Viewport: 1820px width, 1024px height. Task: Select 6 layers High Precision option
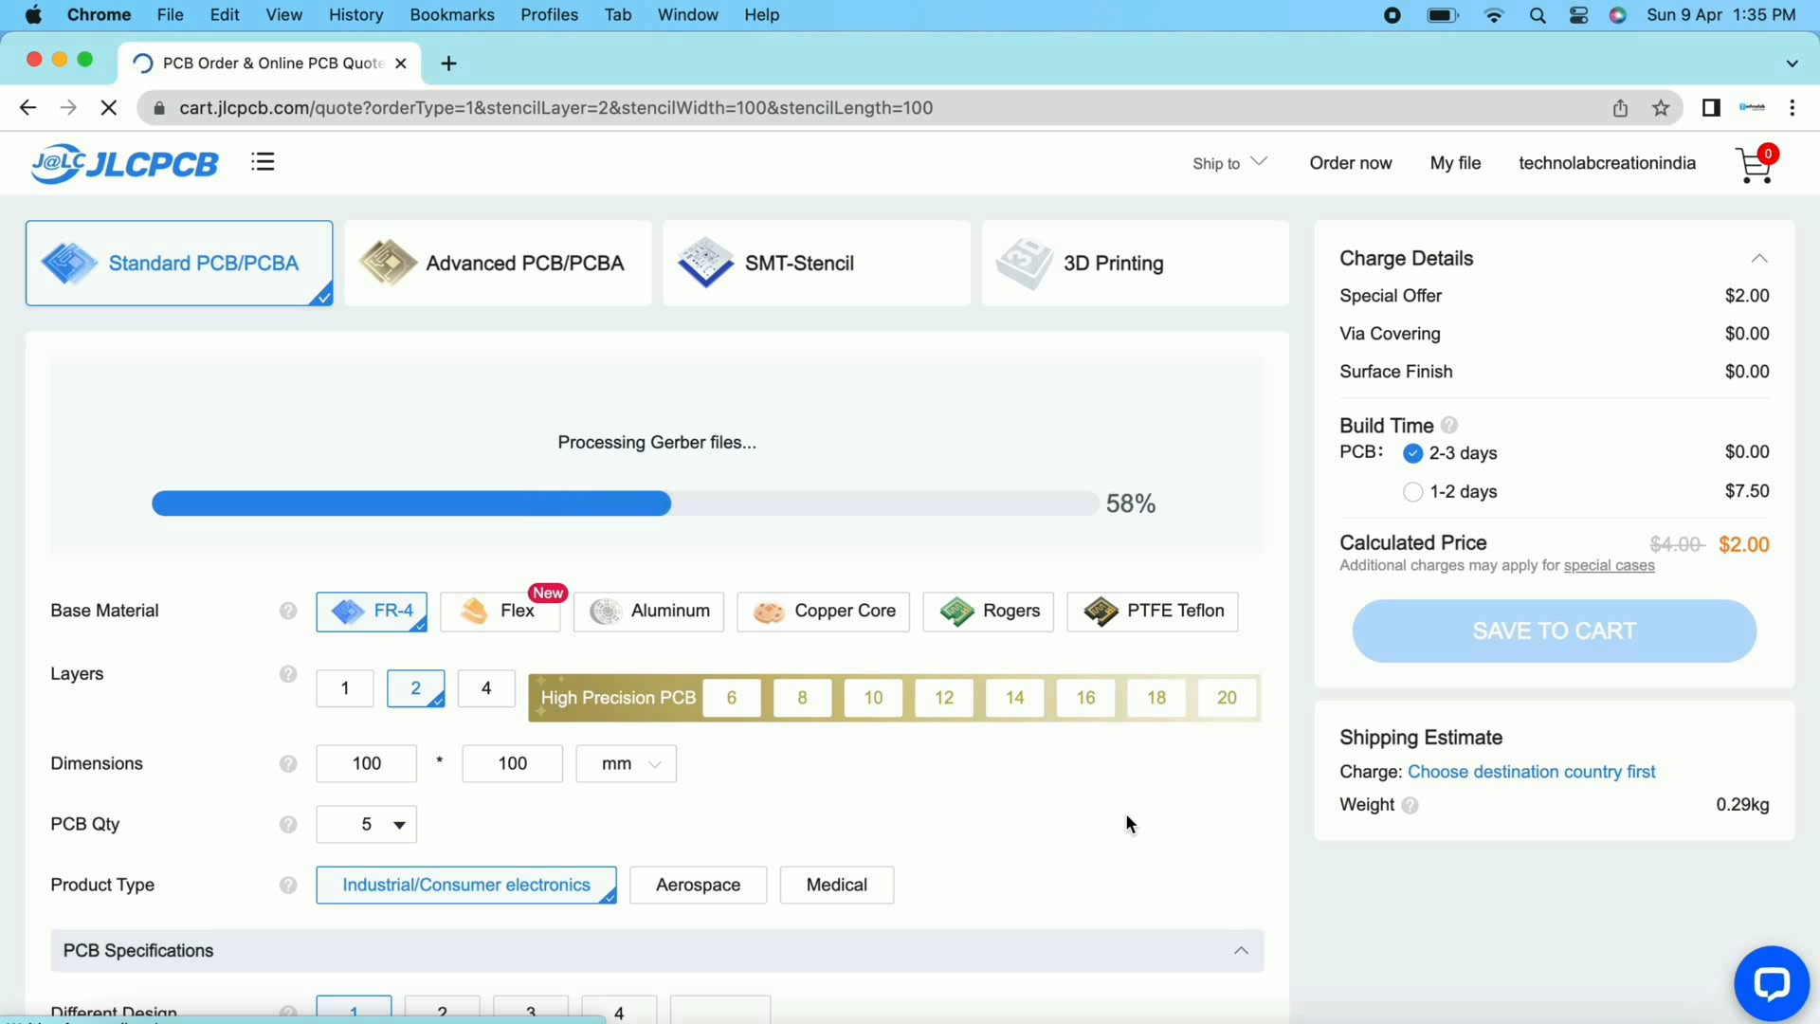click(732, 699)
